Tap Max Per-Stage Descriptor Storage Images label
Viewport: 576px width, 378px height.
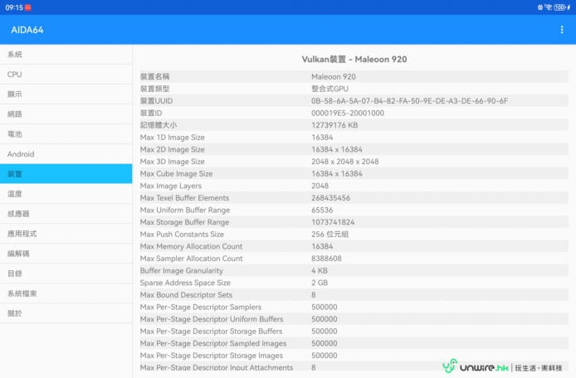tap(211, 356)
